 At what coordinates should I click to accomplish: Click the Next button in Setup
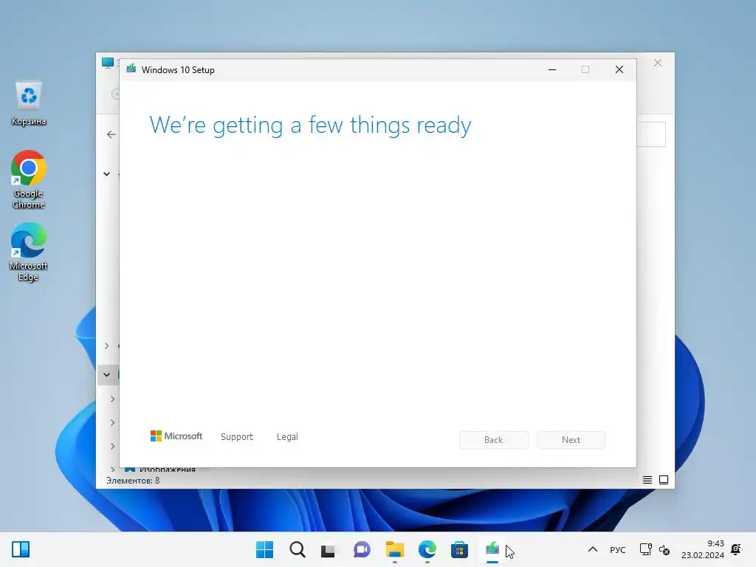pos(571,440)
